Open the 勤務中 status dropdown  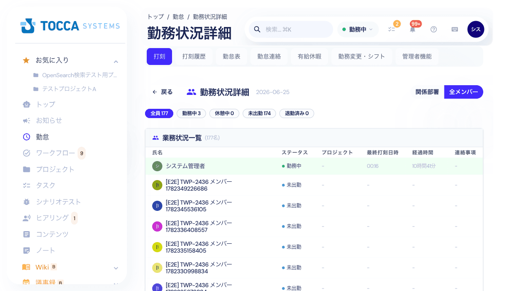358,30
